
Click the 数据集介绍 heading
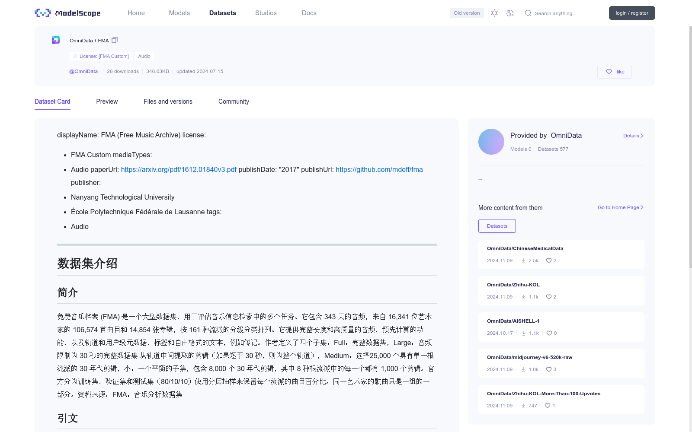pos(87,263)
